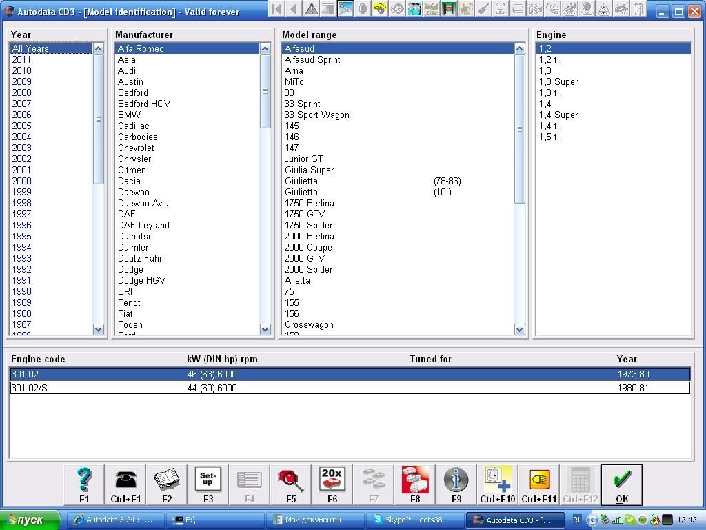Image resolution: width=706 pixels, height=530 pixels.
Task: Click down arrow of Manufacturer list scrollbar
Action: point(265,329)
